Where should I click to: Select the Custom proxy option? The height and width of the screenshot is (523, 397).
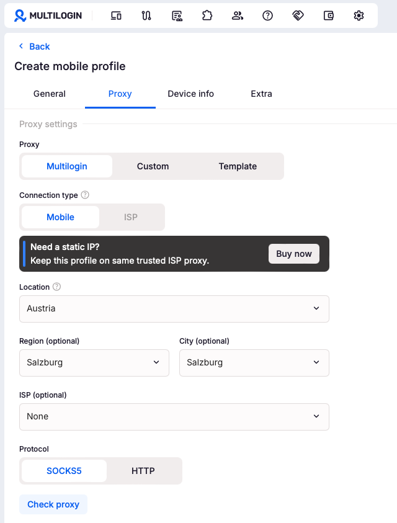click(x=153, y=166)
